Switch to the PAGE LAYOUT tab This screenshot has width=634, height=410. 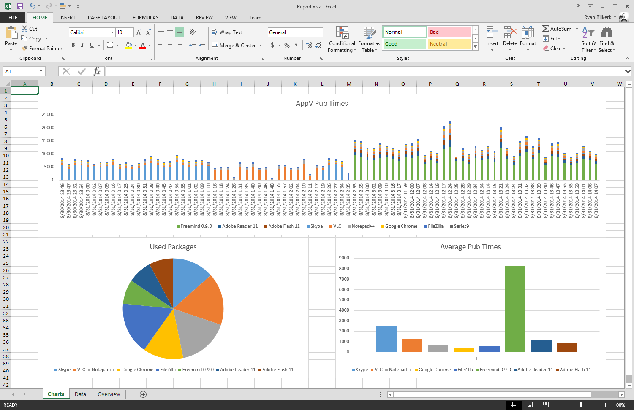[x=104, y=17]
